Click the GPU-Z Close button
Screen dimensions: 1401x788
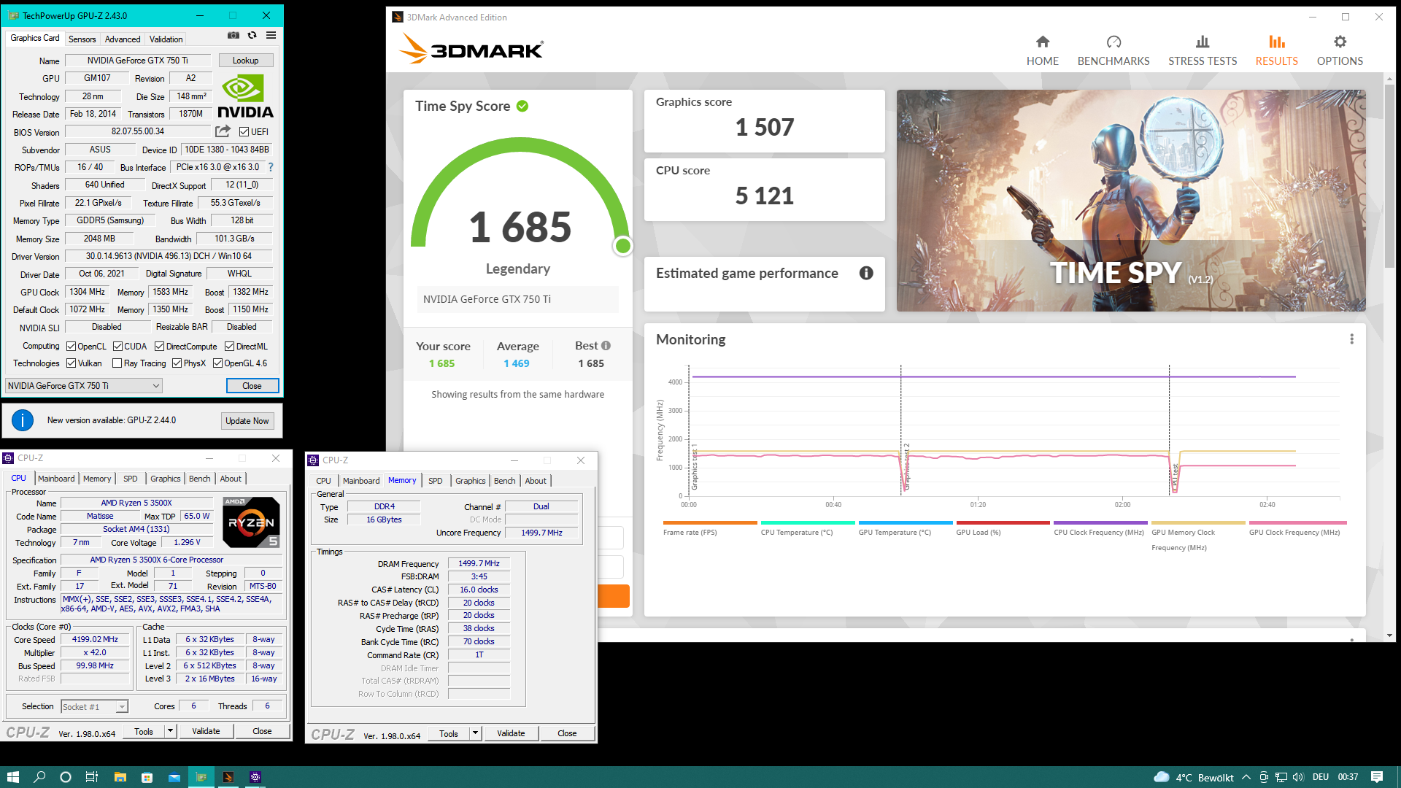point(252,386)
